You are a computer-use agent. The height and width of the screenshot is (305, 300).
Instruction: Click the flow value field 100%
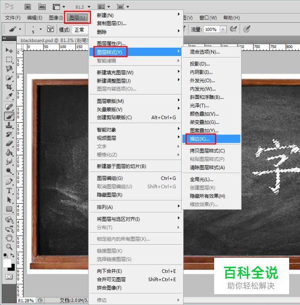point(212,30)
